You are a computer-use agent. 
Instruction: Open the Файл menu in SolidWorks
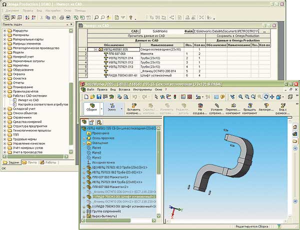tap(90, 89)
